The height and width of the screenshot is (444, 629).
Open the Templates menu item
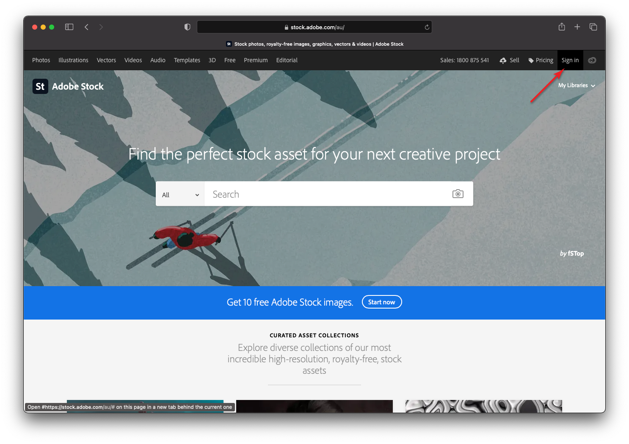[x=187, y=60]
